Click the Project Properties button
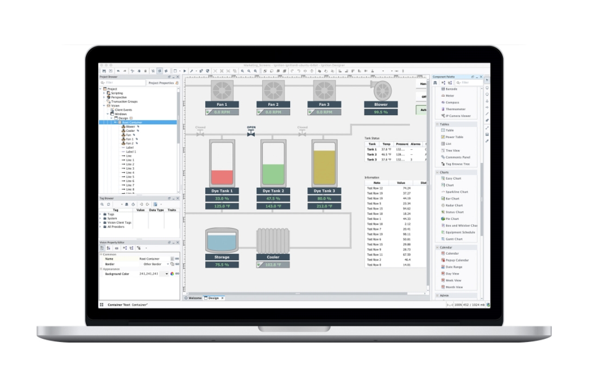592x386 pixels. pos(162,83)
